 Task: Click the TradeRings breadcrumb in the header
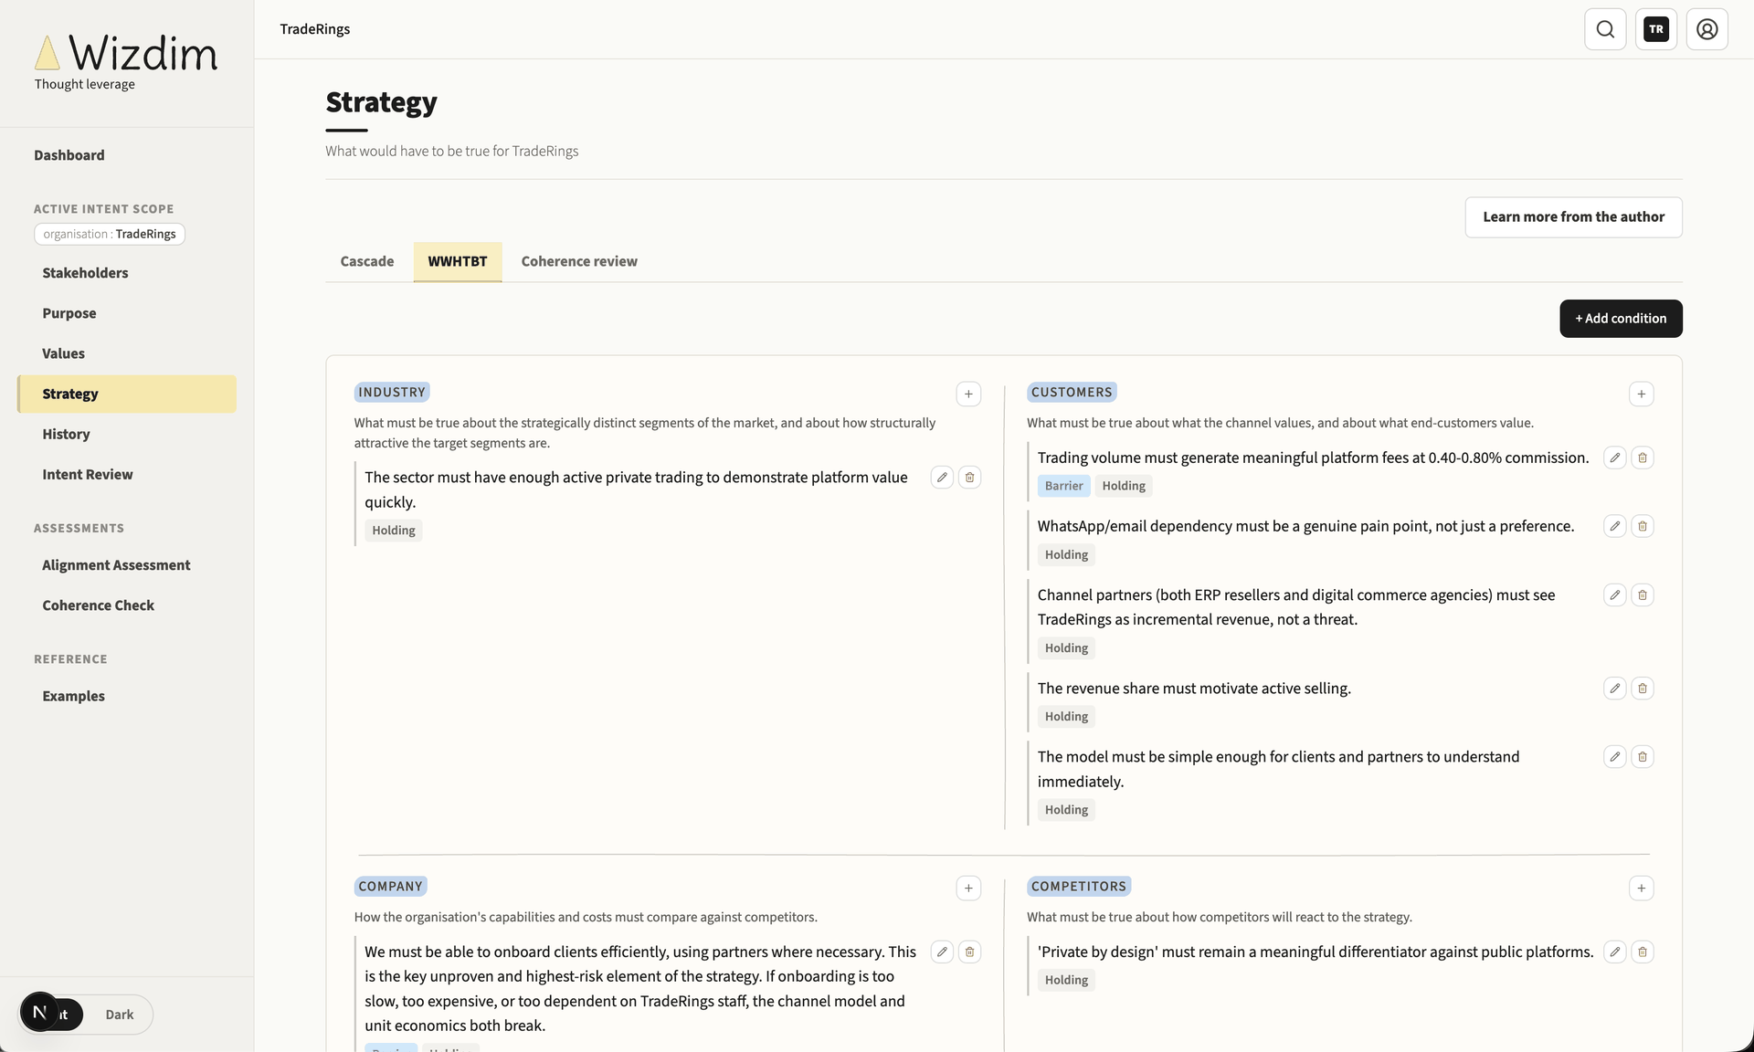point(315,29)
